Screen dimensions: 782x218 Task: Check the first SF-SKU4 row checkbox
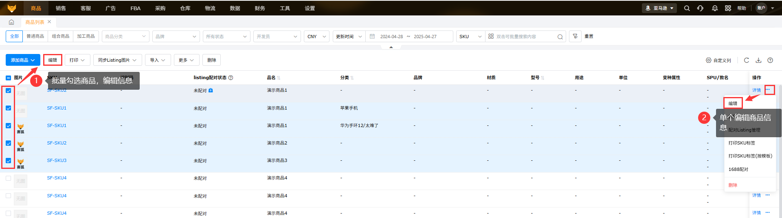click(x=8, y=178)
